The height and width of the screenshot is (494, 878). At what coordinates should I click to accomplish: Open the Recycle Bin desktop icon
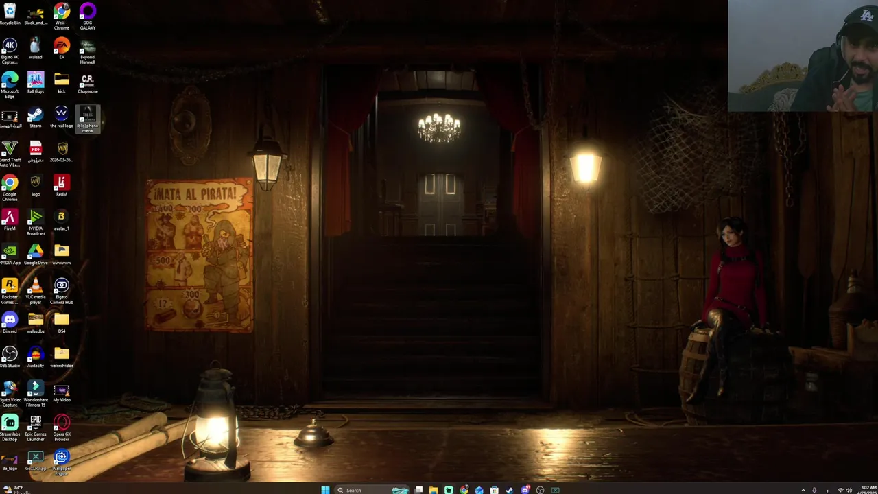10,14
